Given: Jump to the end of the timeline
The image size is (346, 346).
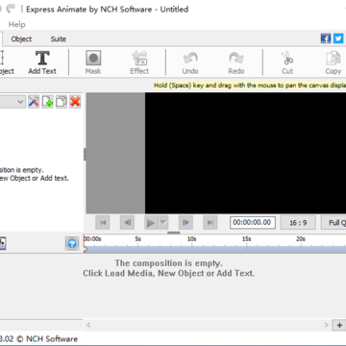Looking at the screenshot, I should [x=210, y=222].
